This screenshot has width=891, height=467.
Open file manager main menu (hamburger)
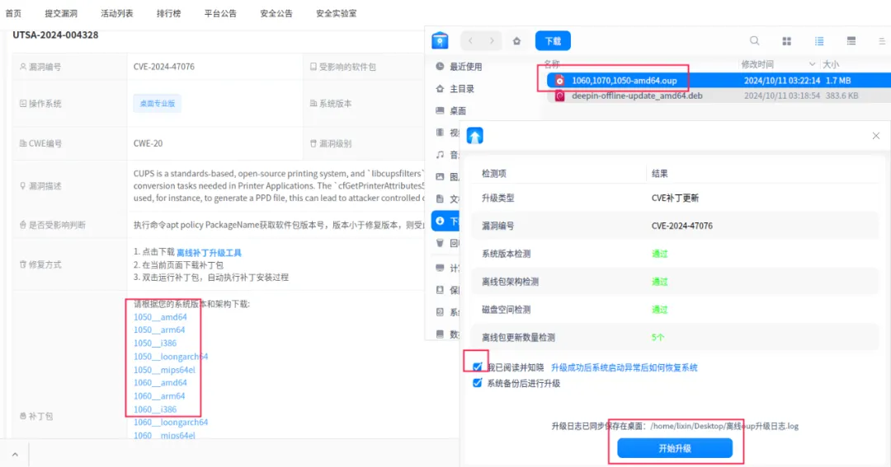[x=882, y=41]
